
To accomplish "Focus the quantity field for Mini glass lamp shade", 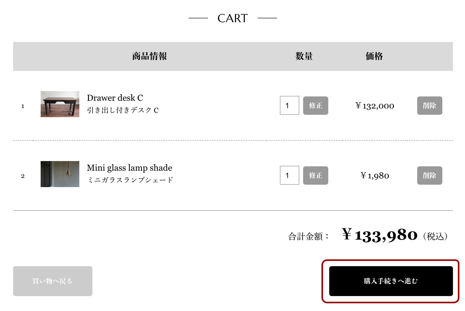I will click(289, 175).
